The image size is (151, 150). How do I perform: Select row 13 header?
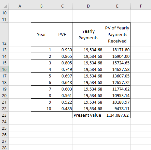[x=4, y=50]
